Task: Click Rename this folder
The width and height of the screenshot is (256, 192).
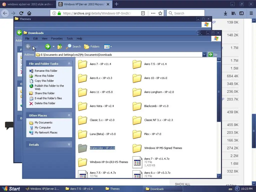Action: 46,71
